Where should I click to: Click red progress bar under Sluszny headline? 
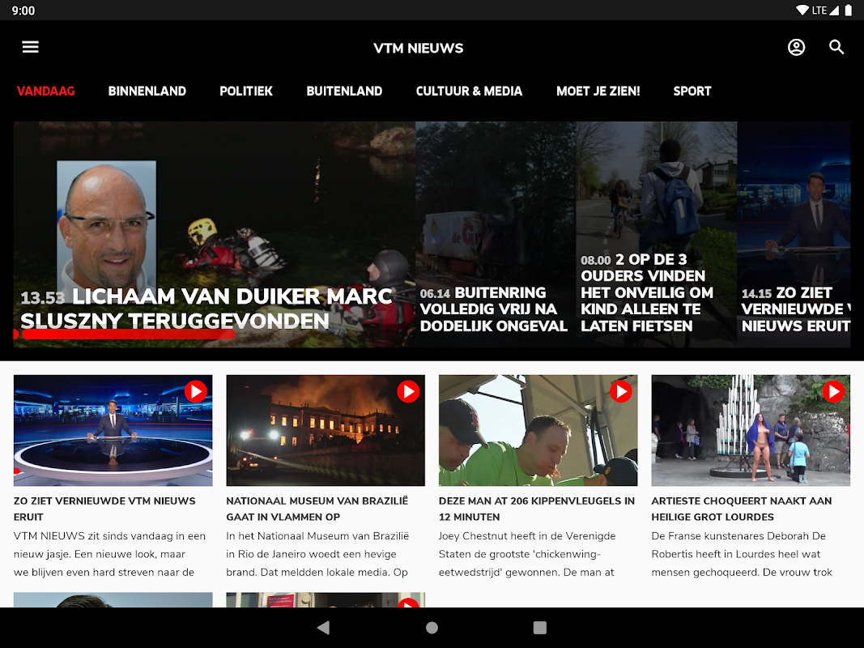point(128,335)
